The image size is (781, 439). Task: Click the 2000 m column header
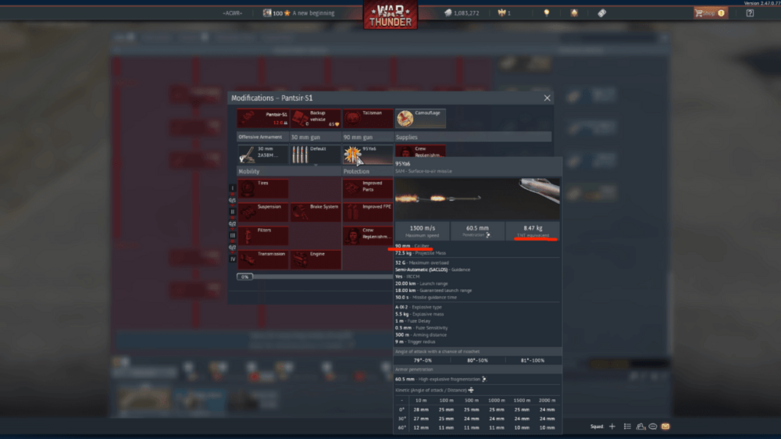(x=547, y=400)
